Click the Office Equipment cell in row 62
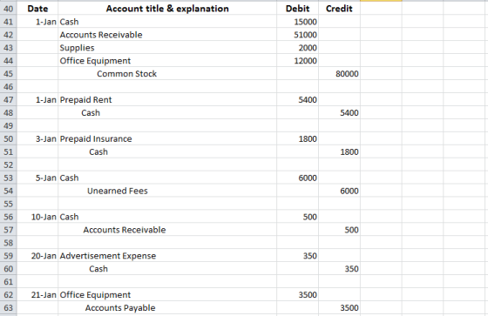The width and height of the screenshot is (488, 316). pyautogui.click(x=167, y=295)
